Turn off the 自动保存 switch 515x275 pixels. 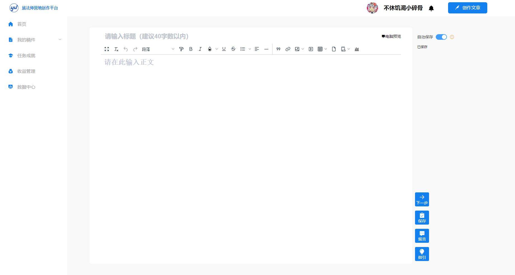[x=441, y=37]
